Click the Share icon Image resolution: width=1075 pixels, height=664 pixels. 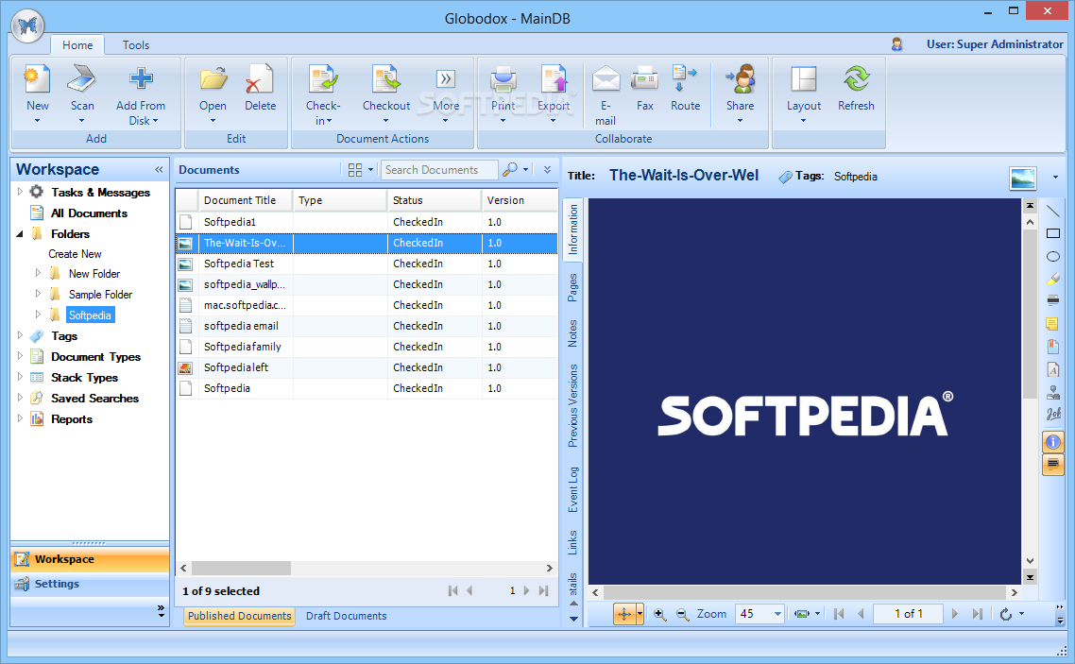pos(741,79)
